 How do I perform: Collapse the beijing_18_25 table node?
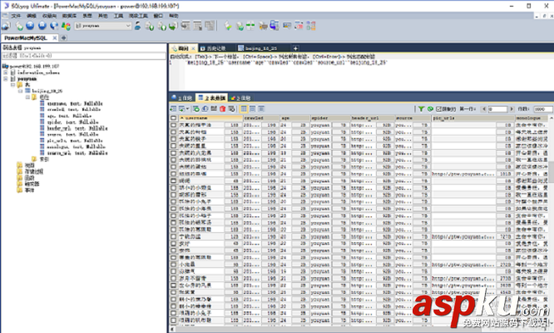coord(20,91)
